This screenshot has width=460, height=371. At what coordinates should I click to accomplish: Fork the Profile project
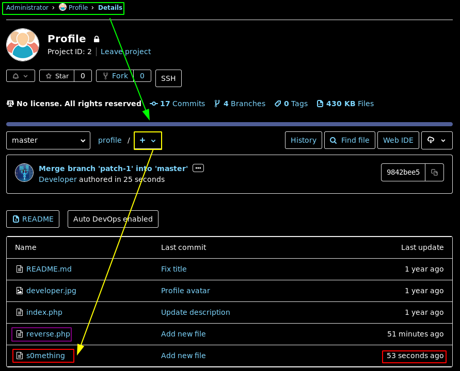click(x=115, y=76)
